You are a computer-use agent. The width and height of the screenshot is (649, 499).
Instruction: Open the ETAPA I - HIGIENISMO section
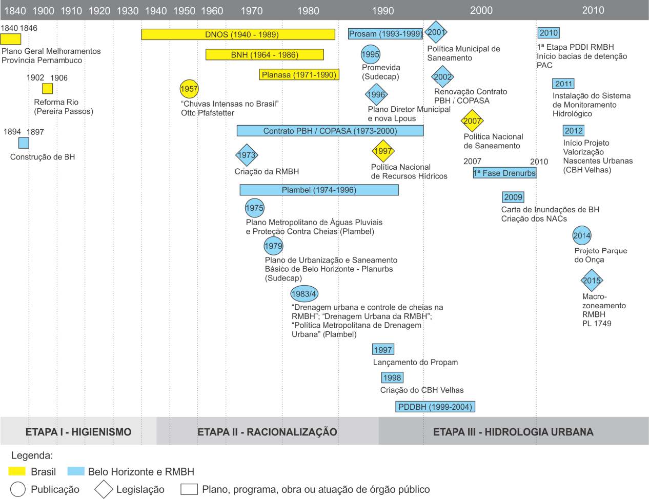(x=78, y=432)
